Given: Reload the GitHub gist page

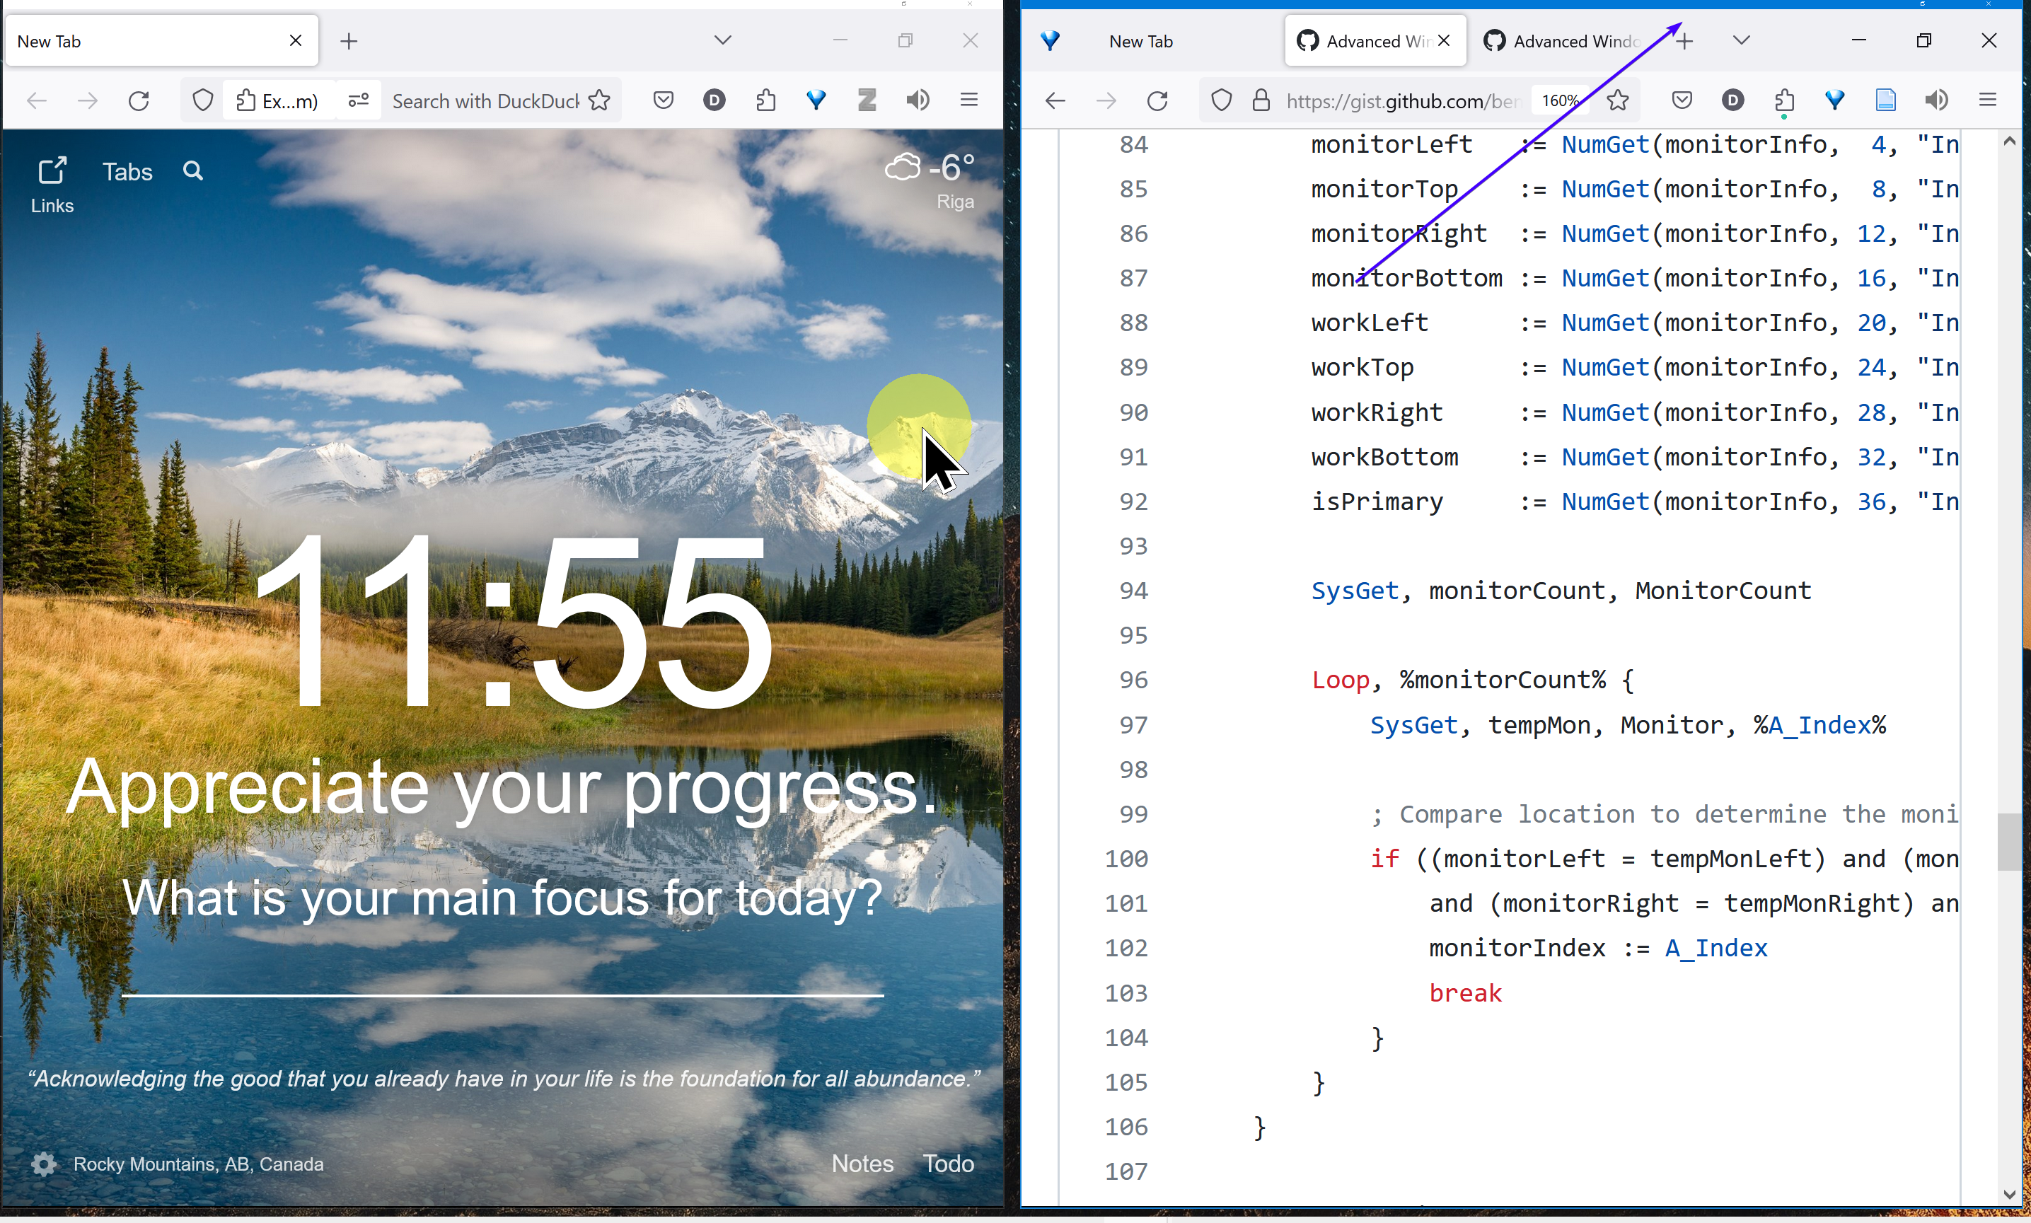Looking at the screenshot, I should 1157,100.
